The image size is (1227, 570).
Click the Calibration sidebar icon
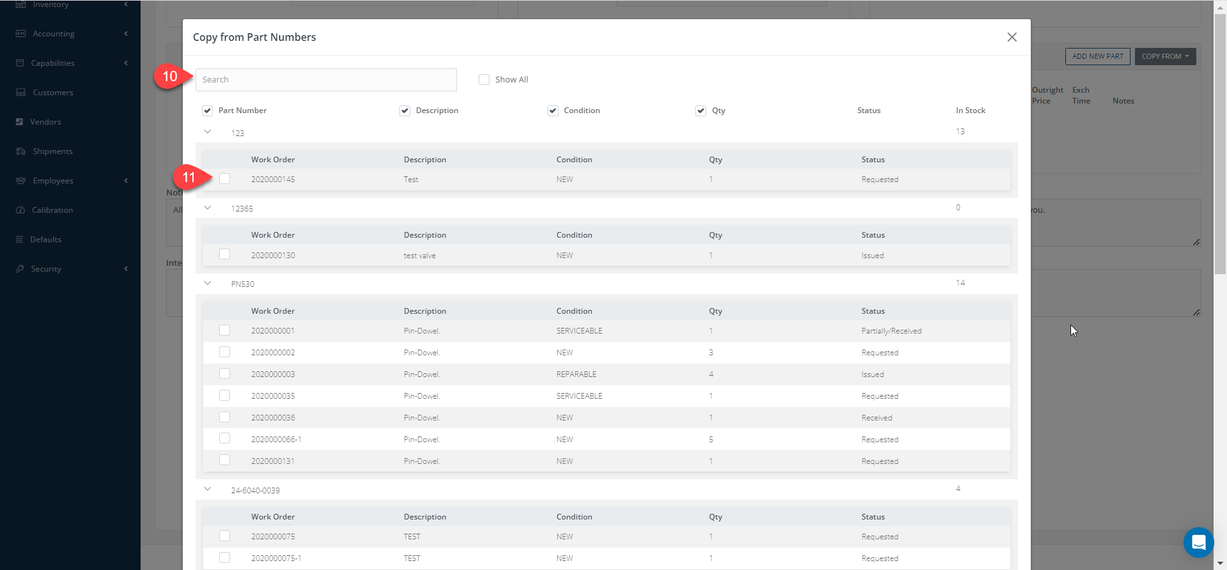[20, 210]
